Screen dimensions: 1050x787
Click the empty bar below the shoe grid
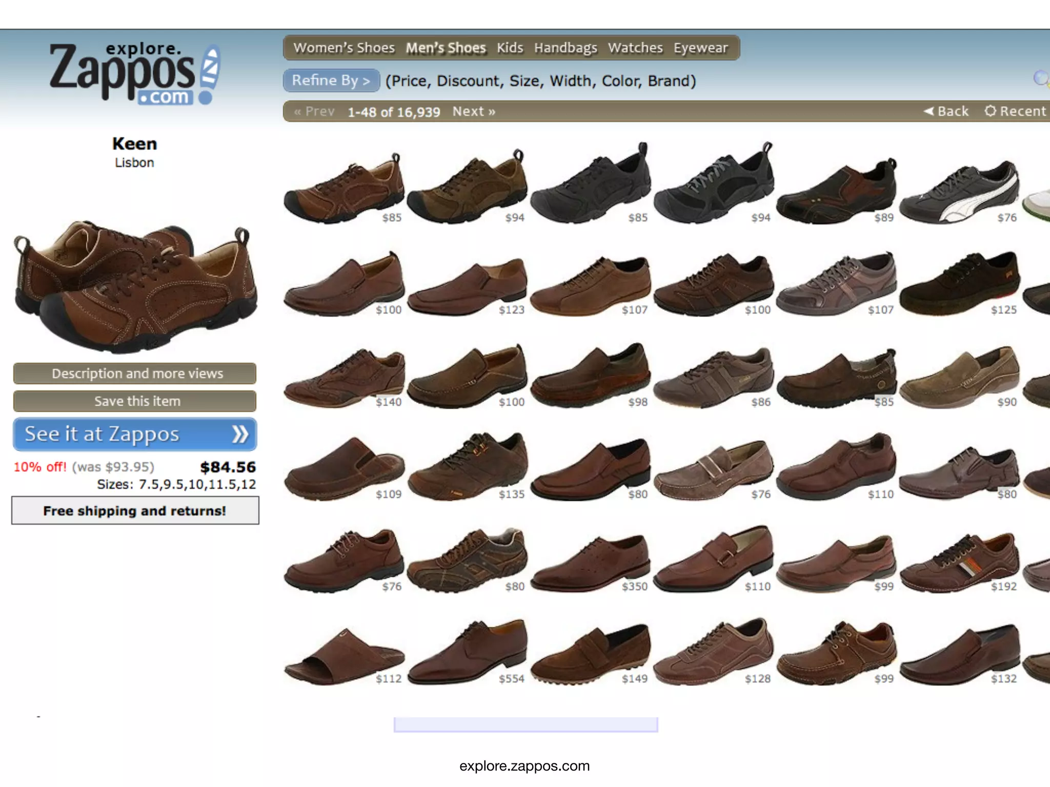click(x=526, y=724)
